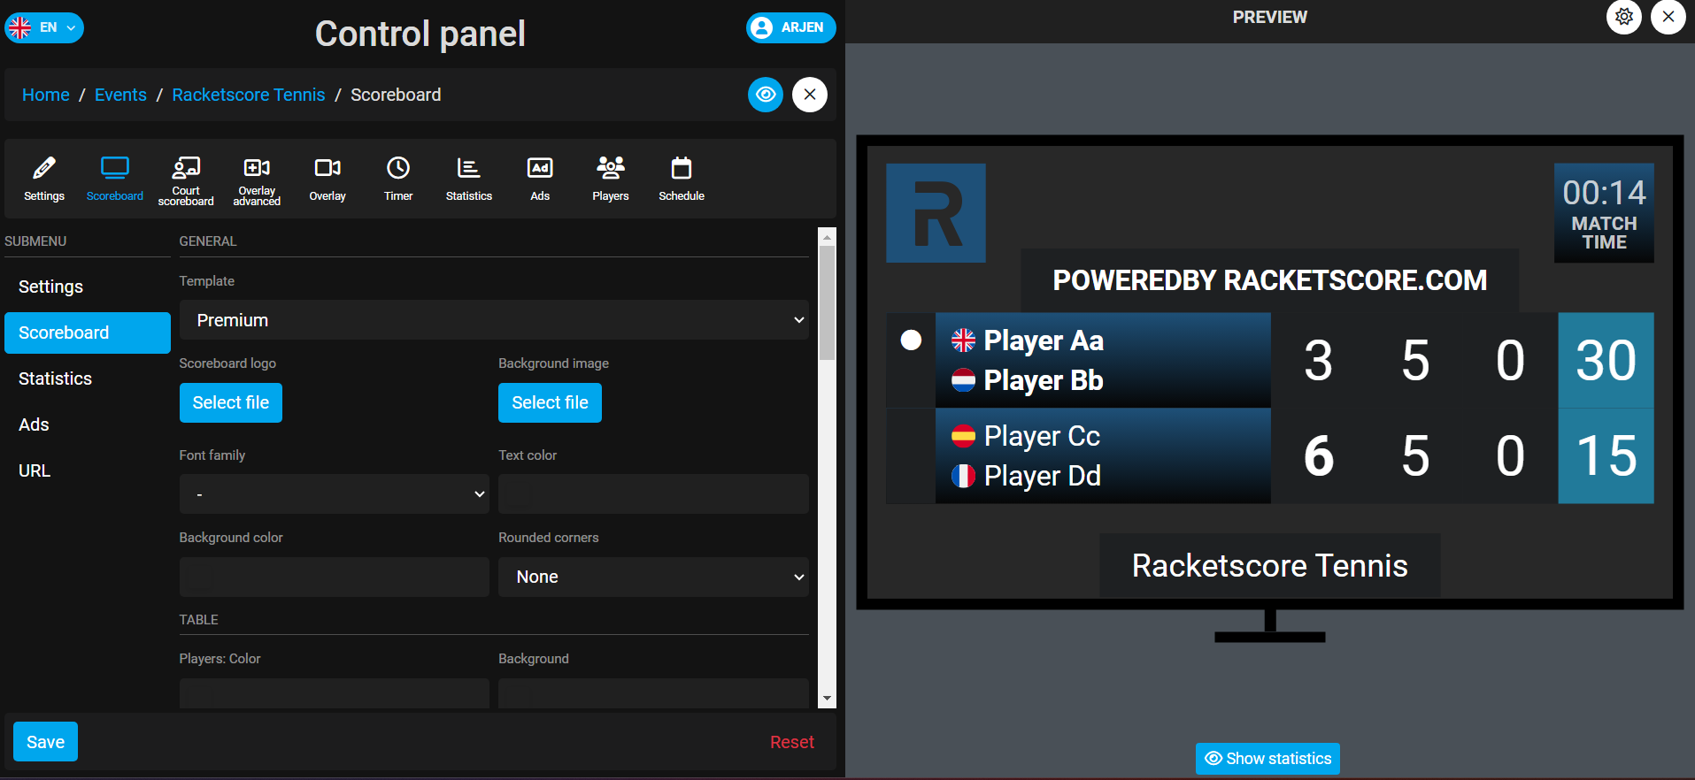This screenshot has width=1695, height=780.
Task: Open the Statistics chart toolbar item
Action: click(469, 179)
